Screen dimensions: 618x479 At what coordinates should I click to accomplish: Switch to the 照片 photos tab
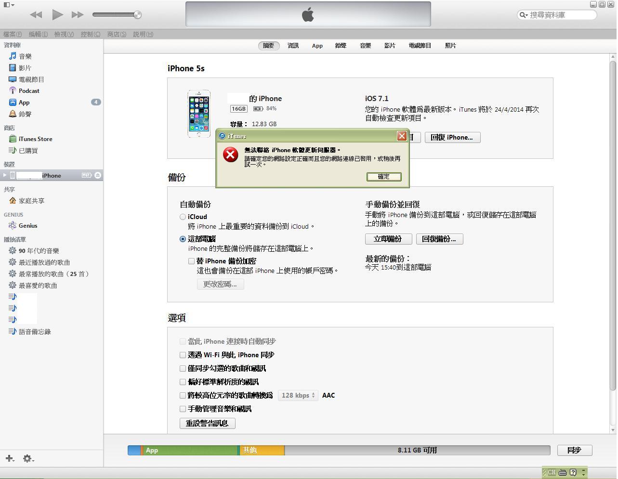pyautogui.click(x=450, y=46)
